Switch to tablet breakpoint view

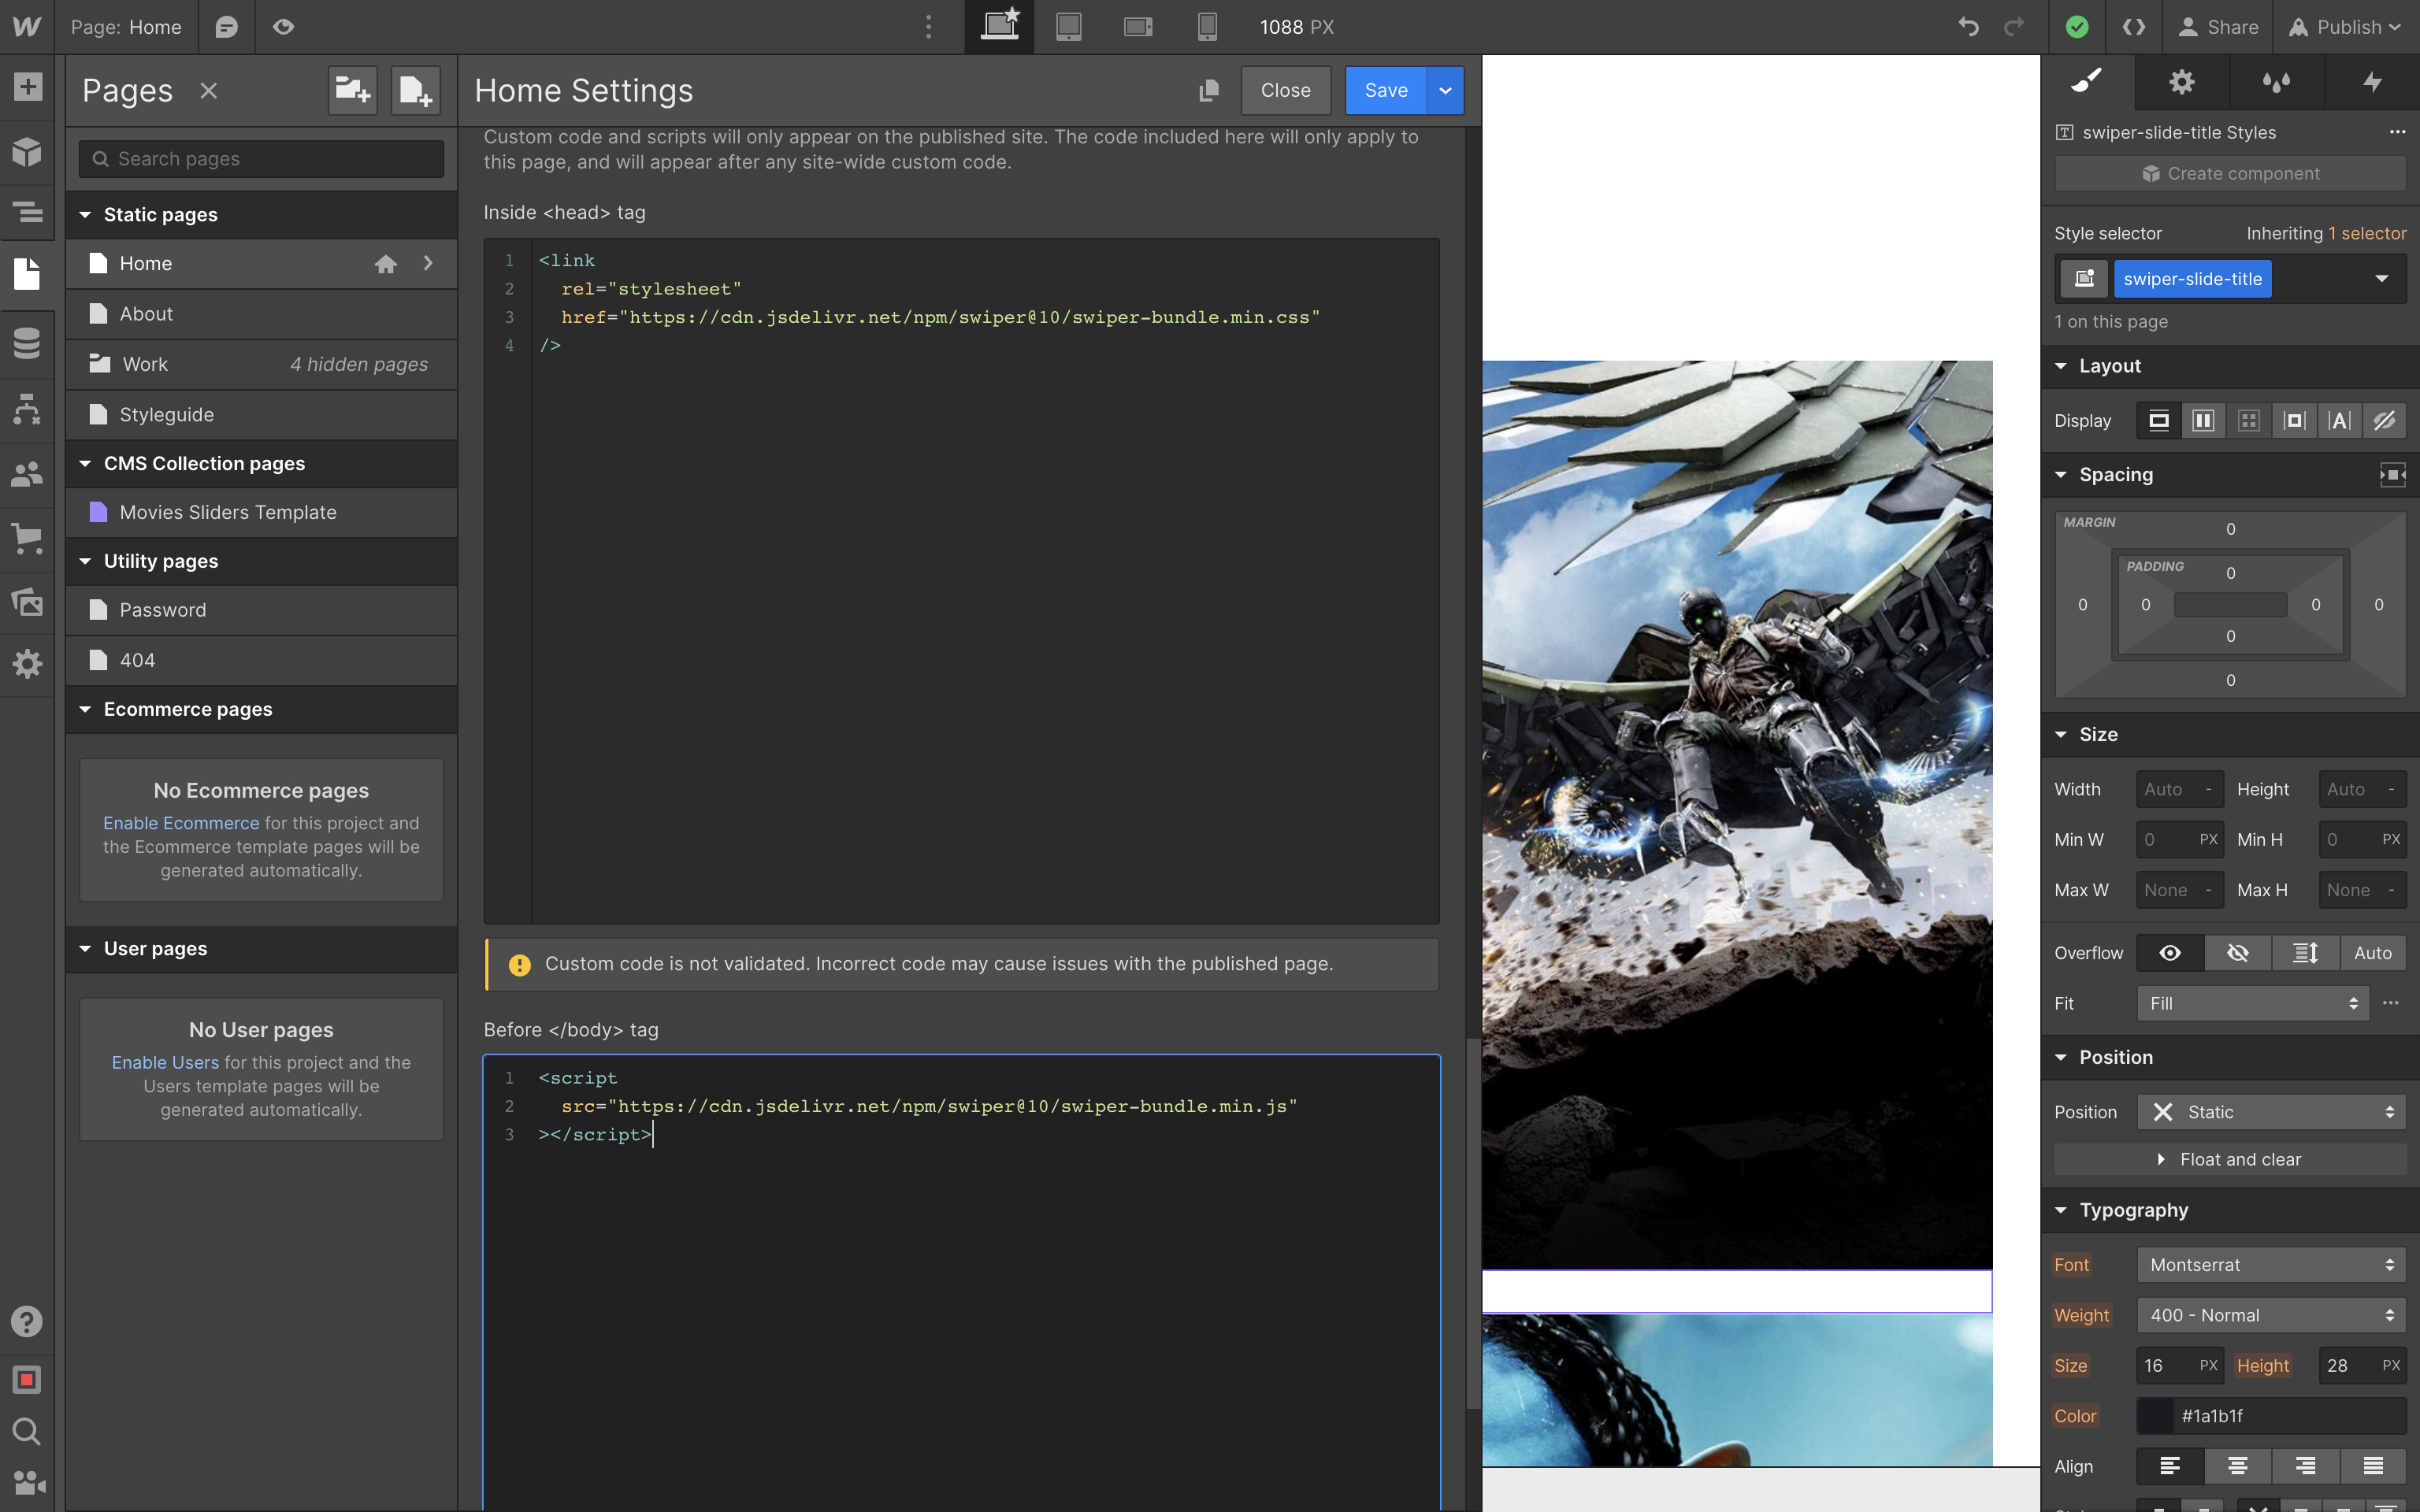(1068, 27)
